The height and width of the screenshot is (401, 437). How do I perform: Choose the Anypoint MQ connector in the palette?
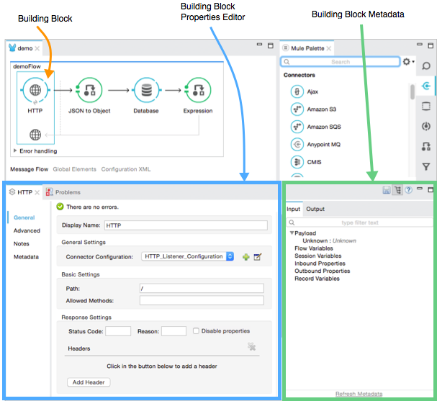[x=296, y=144]
